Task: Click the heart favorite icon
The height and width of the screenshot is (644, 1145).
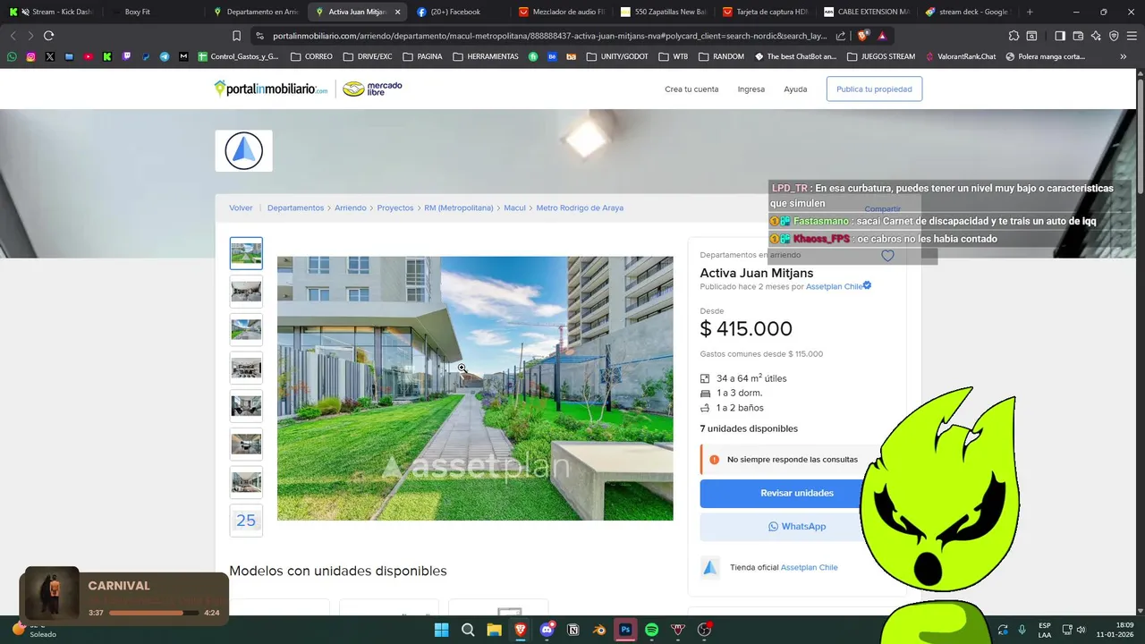Action: click(887, 256)
